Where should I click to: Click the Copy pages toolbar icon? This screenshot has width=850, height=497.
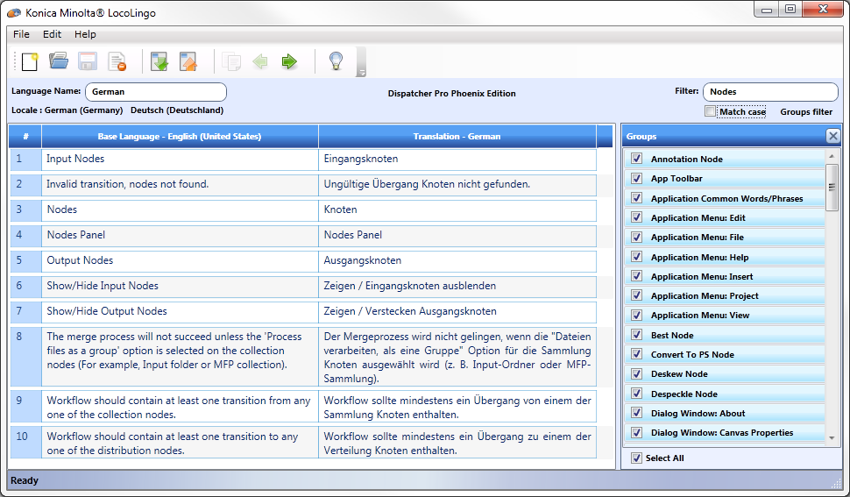[x=231, y=61]
